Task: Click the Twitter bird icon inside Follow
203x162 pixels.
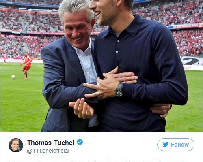Action: click(x=166, y=144)
